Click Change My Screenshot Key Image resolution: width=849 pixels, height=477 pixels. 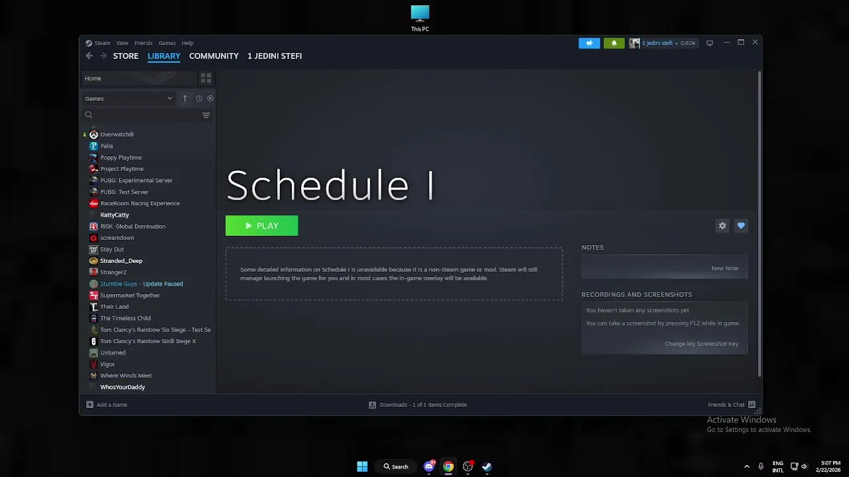tap(701, 344)
